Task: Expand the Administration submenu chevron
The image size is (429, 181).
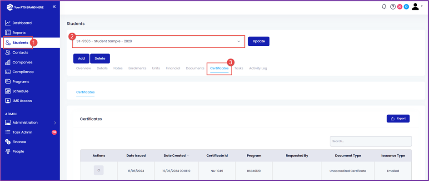Action: click(x=55, y=123)
